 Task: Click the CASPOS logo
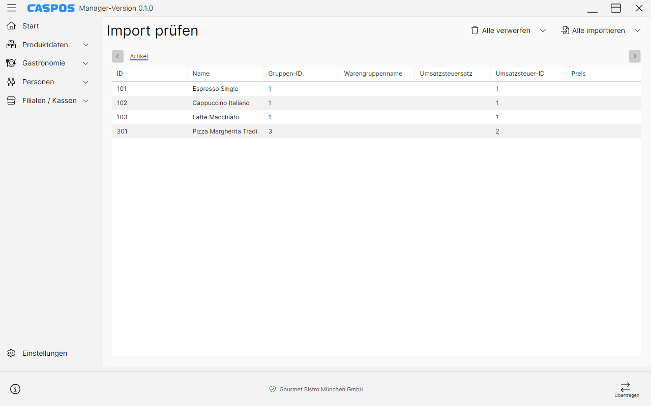(51, 8)
